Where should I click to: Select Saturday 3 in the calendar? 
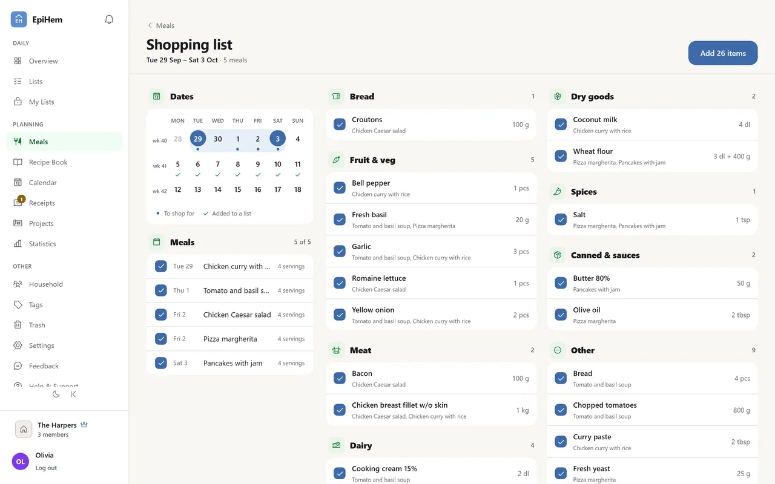277,139
